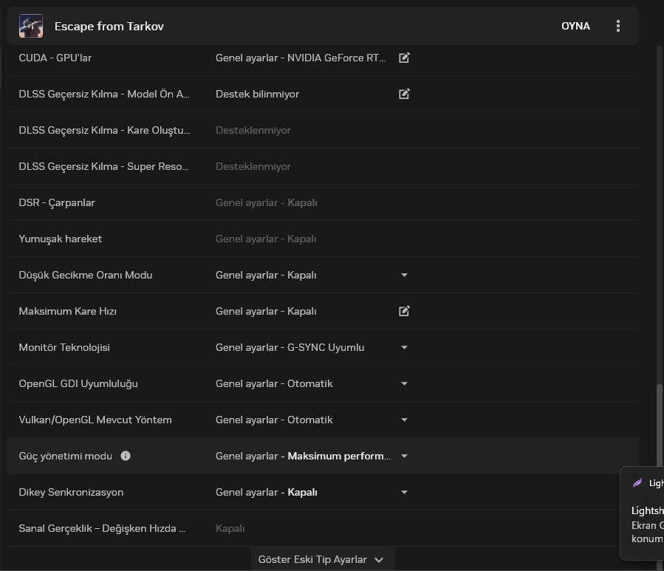Edit the DLSS Model Ön Ayarı override

404,94
